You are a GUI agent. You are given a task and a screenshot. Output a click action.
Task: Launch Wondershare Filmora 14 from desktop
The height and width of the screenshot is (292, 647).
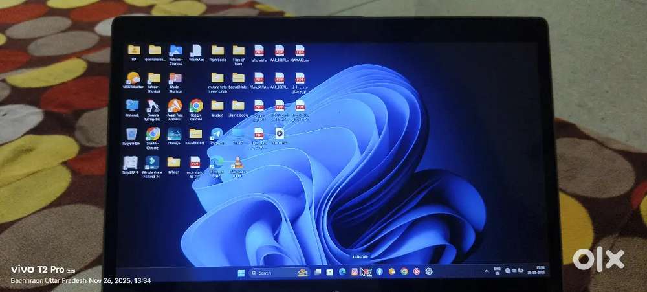153,163
